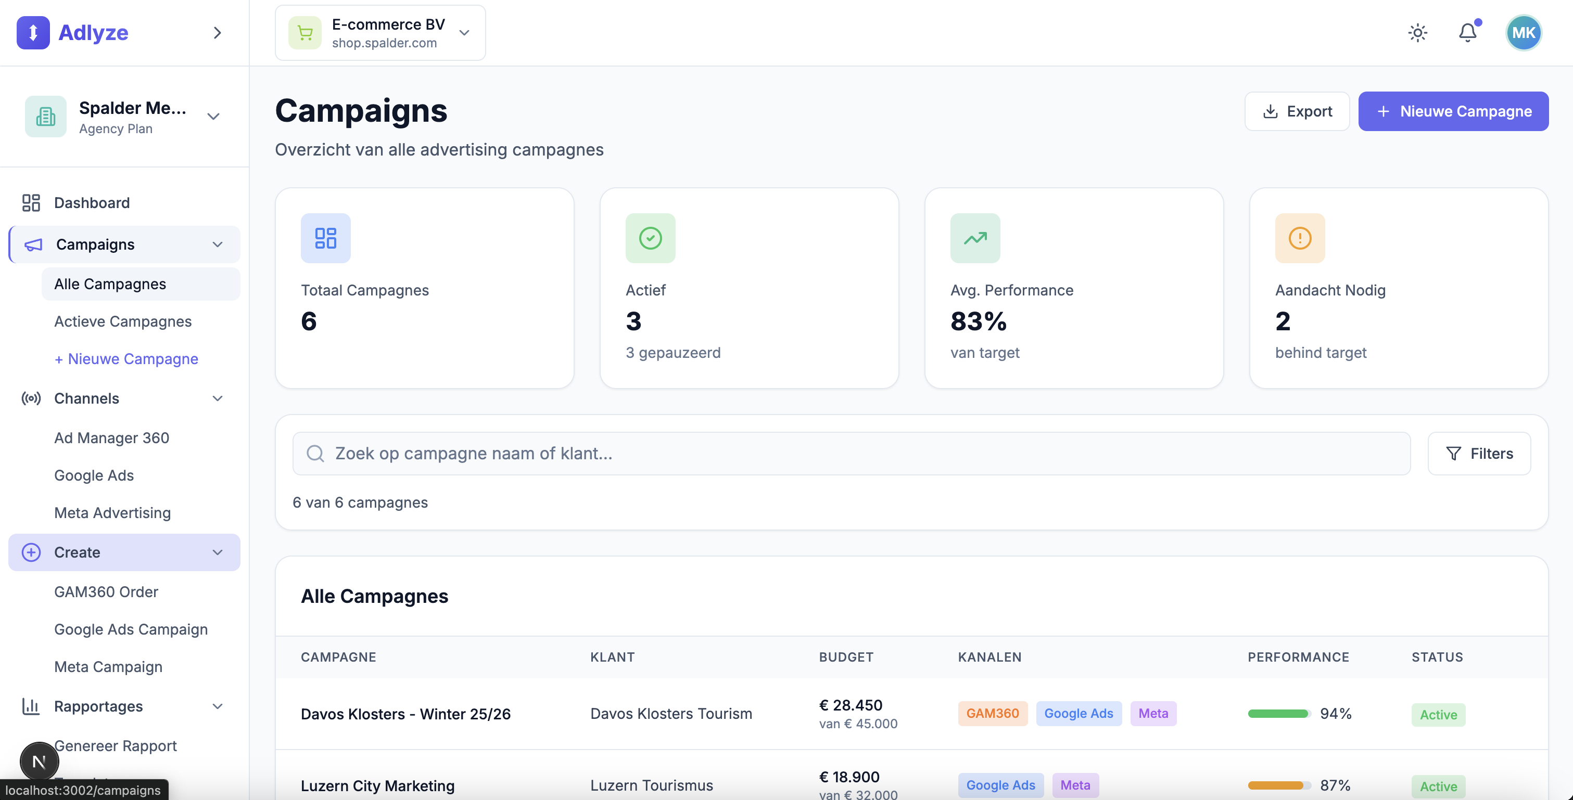1573x800 pixels.
Task: Click the Adlyze logo icon
Action: coord(33,32)
